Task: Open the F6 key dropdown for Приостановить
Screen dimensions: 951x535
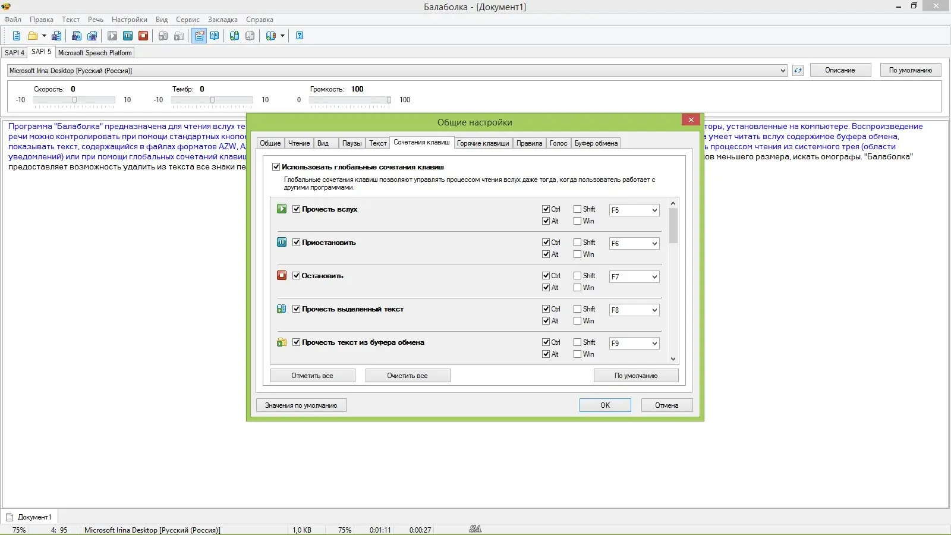Action: 634,243
